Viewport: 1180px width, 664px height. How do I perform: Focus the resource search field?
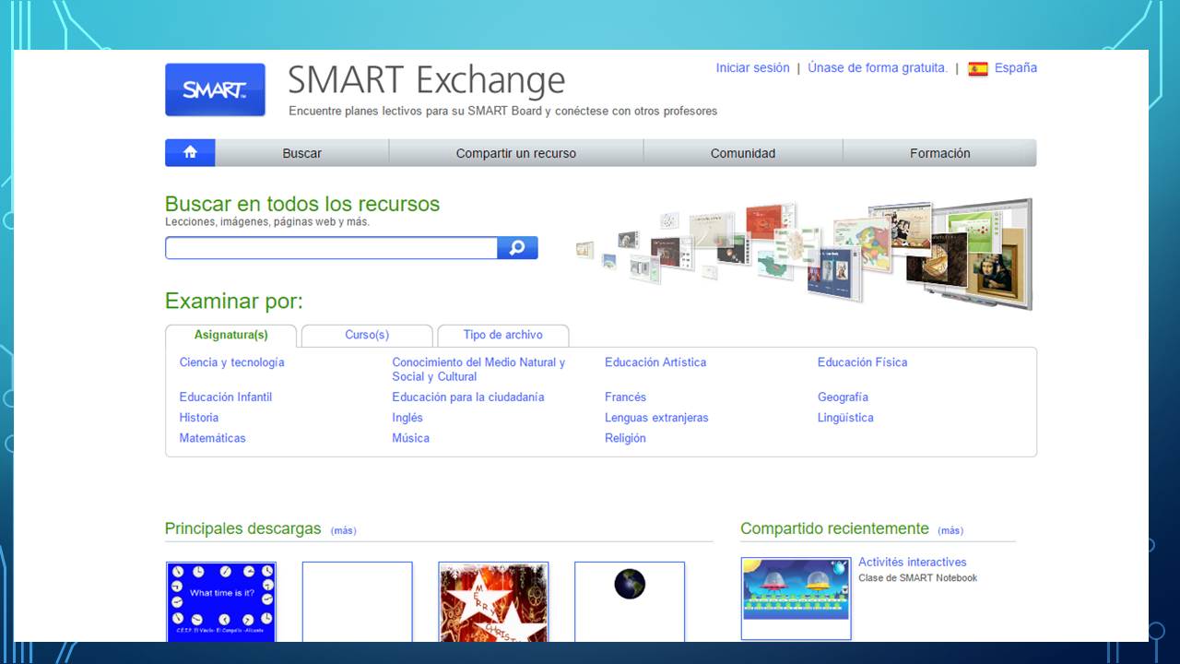click(x=332, y=247)
